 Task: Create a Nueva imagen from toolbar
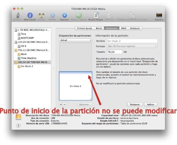pyautogui.click(x=96, y=15)
